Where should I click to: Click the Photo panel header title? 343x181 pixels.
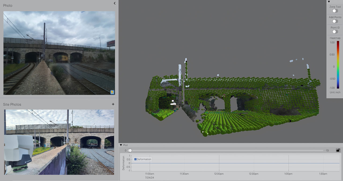pos(8,5)
